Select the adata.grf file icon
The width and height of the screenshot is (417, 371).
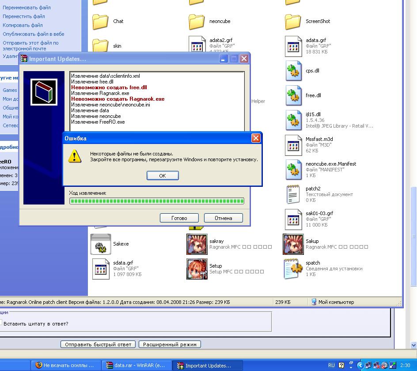pyautogui.click(x=293, y=46)
